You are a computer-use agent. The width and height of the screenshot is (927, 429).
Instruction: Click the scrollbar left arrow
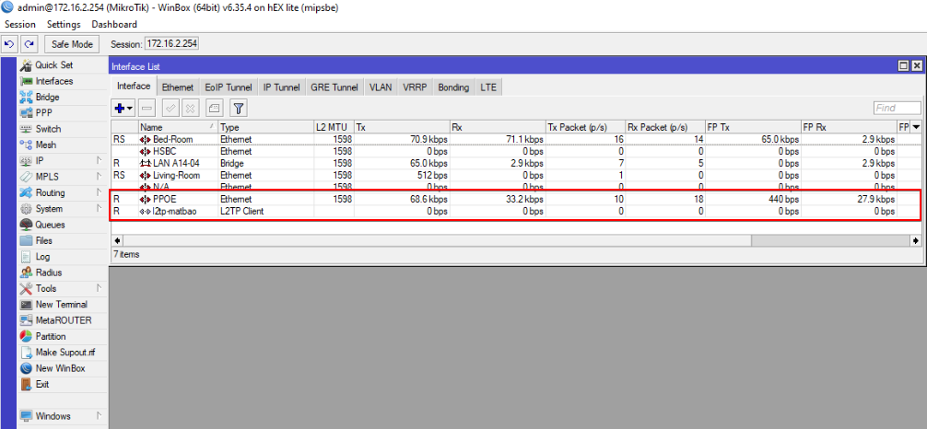tap(117, 240)
